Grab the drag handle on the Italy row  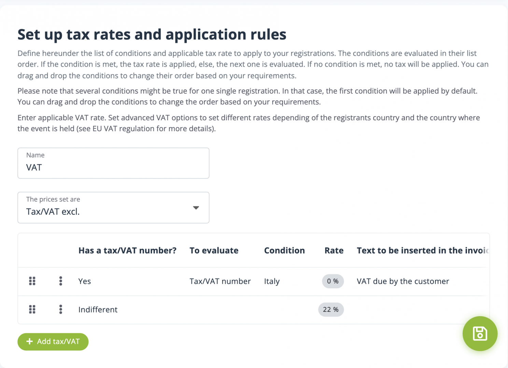click(x=32, y=281)
